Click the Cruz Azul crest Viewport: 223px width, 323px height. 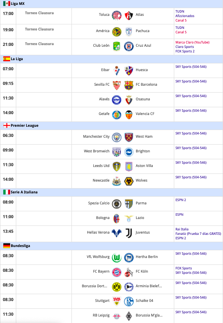pos(129,46)
